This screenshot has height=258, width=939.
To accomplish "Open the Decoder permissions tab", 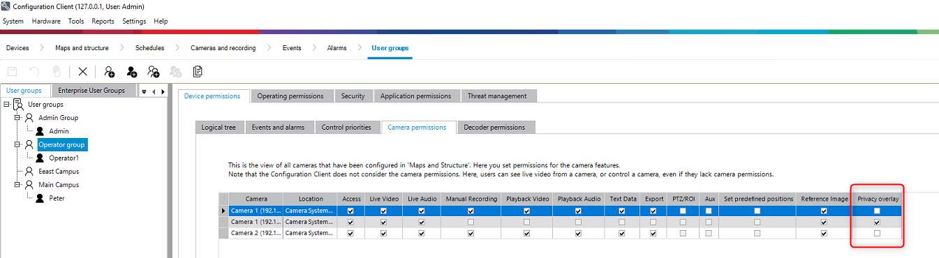I will [x=496, y=127].
